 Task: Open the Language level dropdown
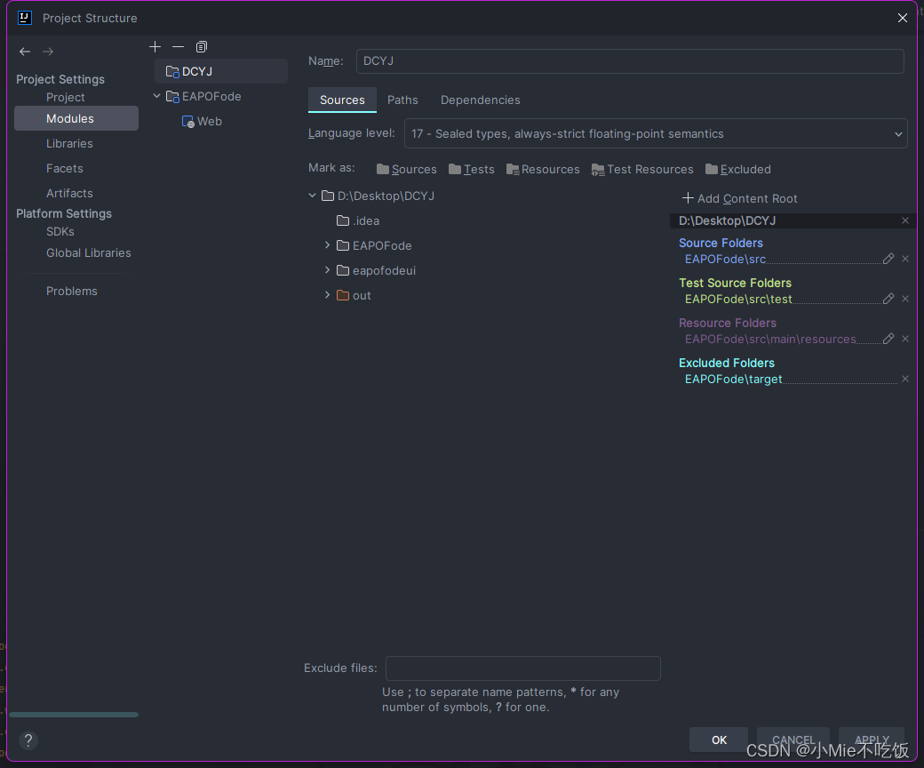coord(897,133)
